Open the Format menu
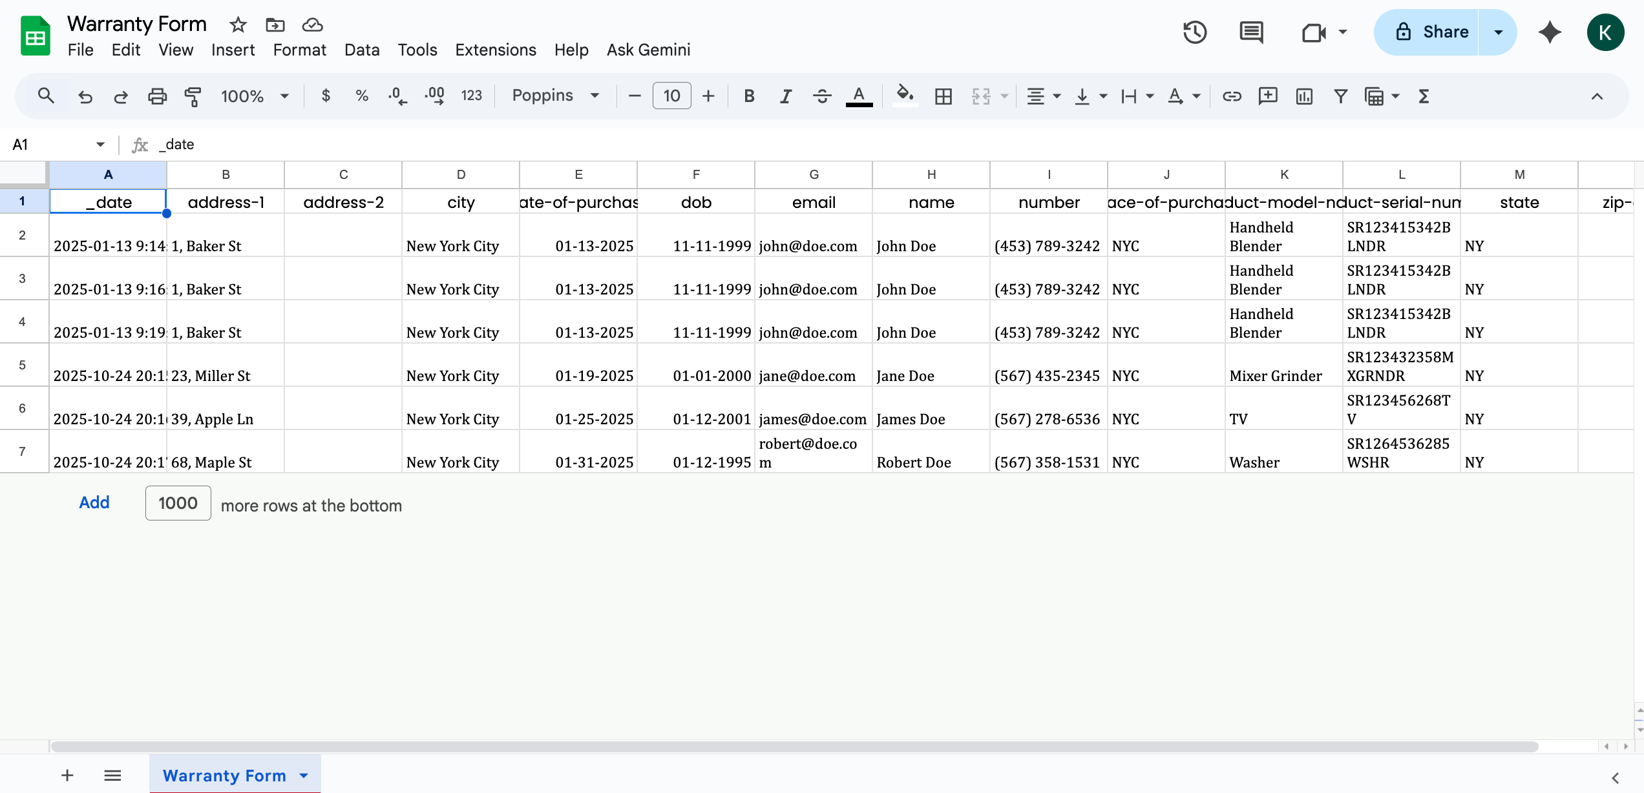The image size is (1644, 793). (x=299, y=50)
